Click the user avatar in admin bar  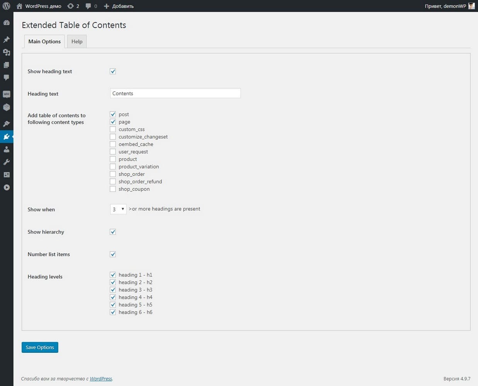471,6
